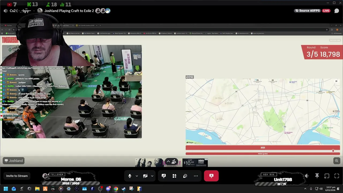Open Google Chrome from taskbar
The height and width of the screenshot is (193, 343).
tap(116, 189)
